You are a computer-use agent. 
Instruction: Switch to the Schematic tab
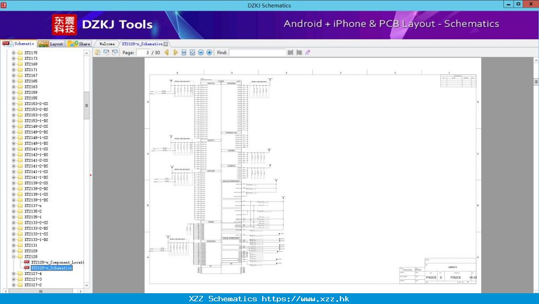[x=18, y=44]
